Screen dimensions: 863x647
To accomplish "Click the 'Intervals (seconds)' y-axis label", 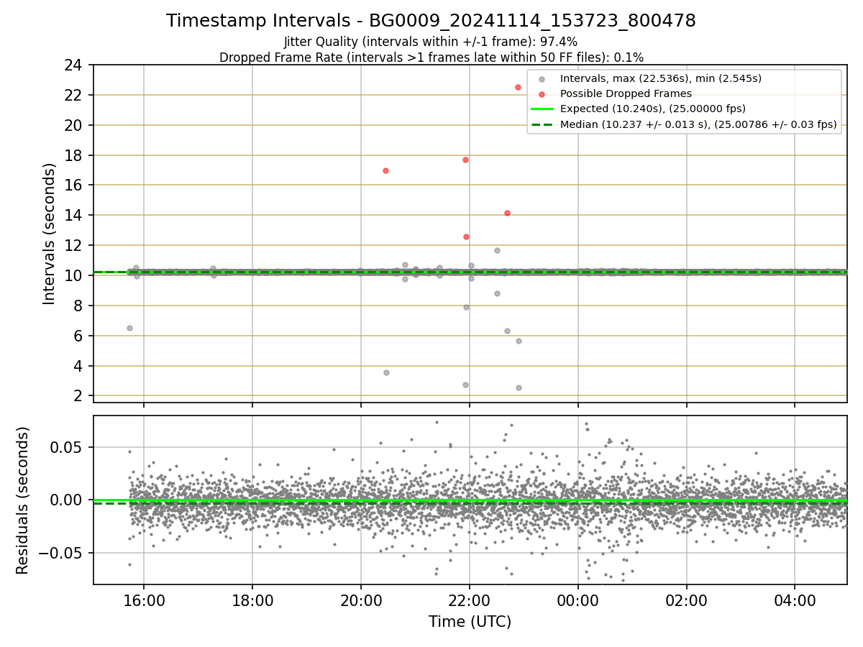I will coord(49,234).
